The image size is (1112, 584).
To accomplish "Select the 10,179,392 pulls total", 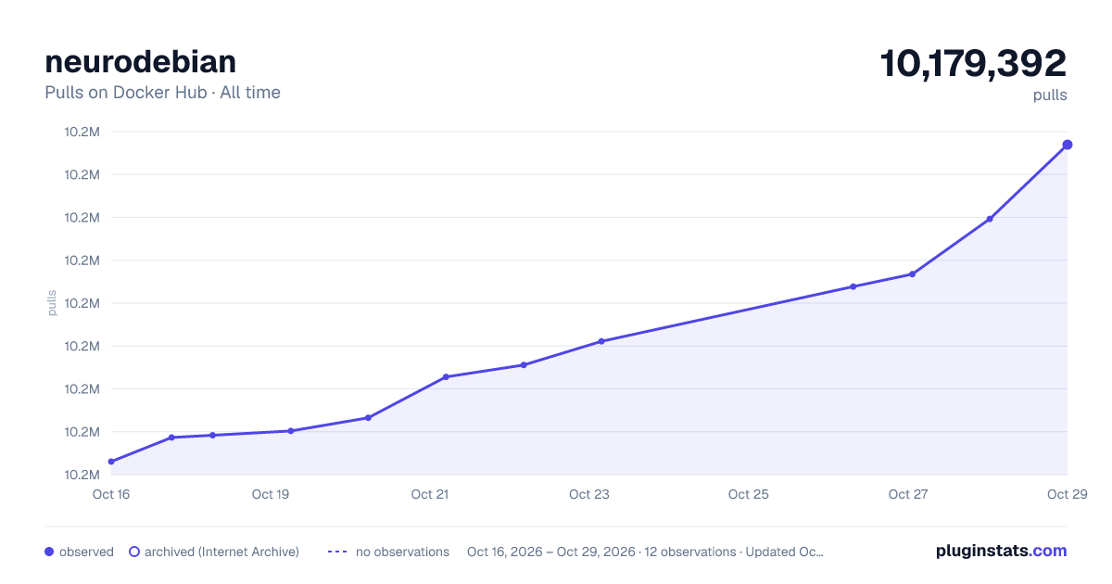I will [973, 64].
